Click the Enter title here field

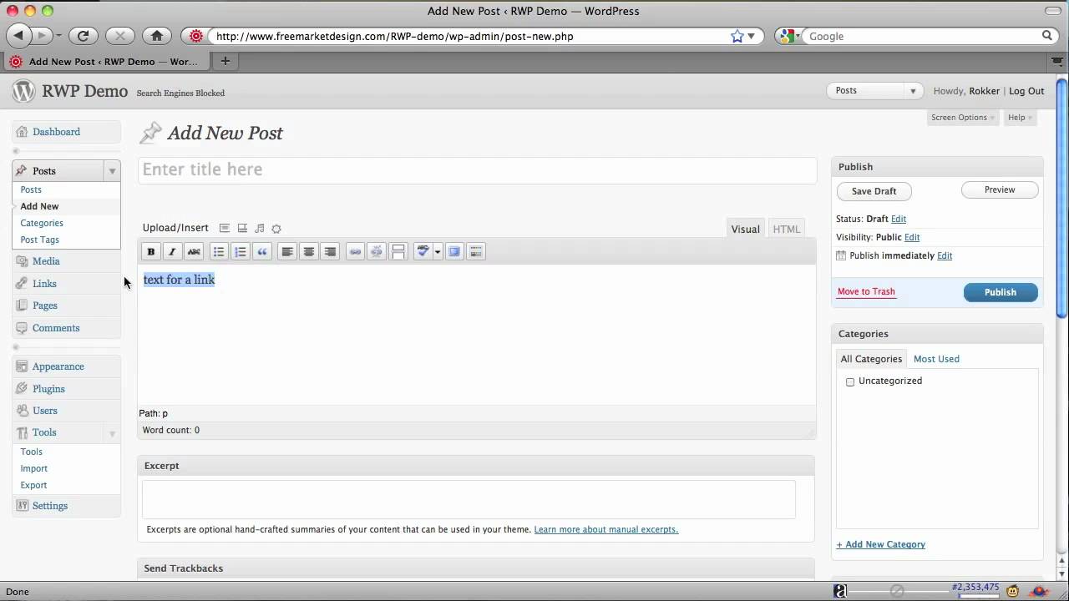pos(476,169)
